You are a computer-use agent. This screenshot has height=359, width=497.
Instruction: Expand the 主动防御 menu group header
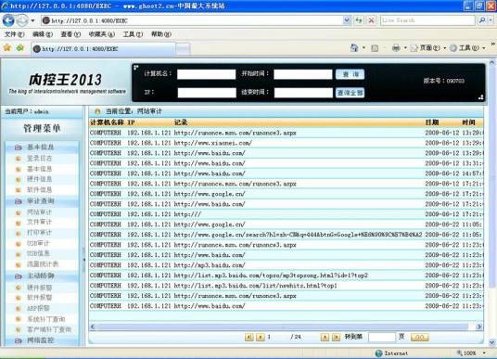click(x=42, y=276)
